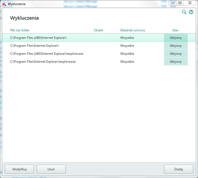Click the Modyfikuj button
This screenshot has width=198, height=178.
19,169
